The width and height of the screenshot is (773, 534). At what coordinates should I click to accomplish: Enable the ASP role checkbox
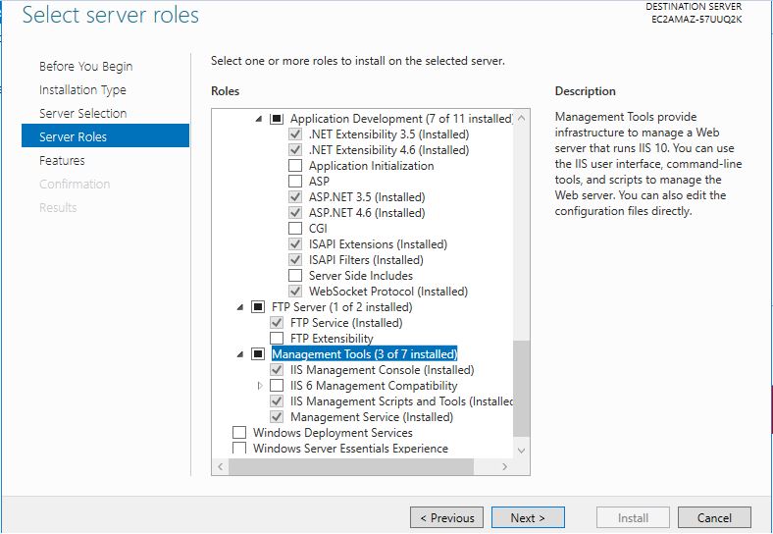click(295, 182)
